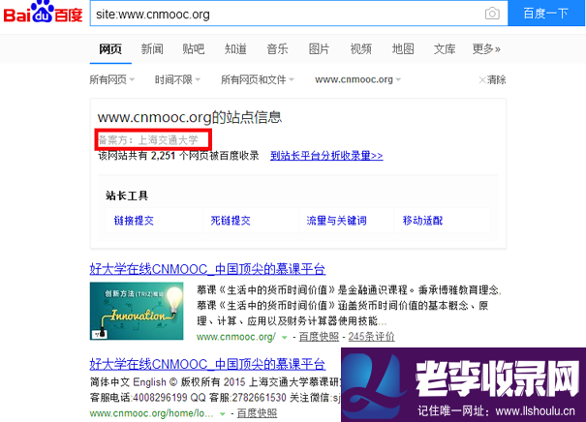Open 百度快照 of second result
This screenshot has height=422, width=586.
coord(257,413)
